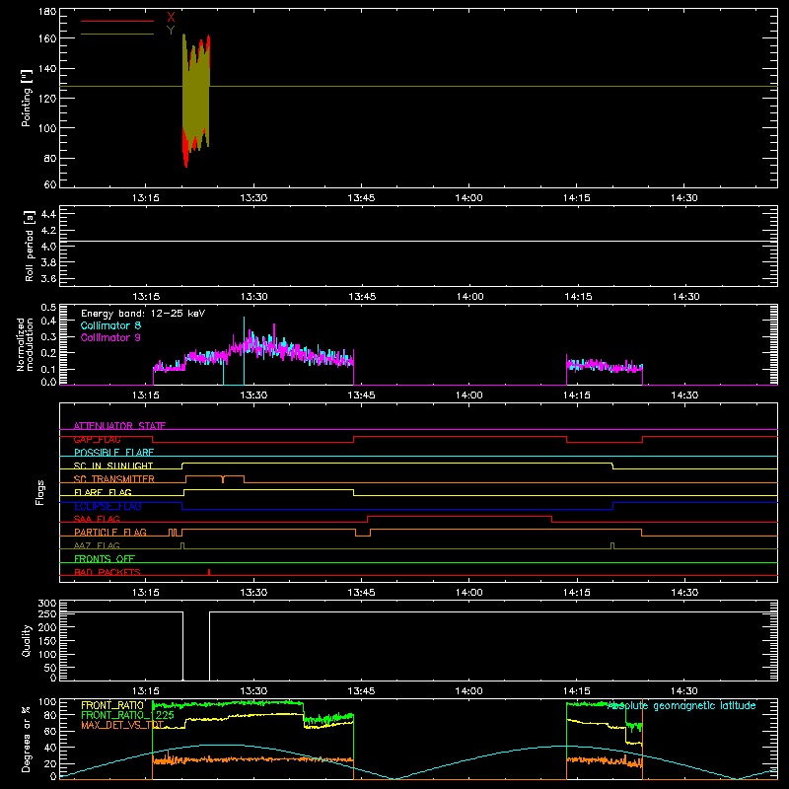Image resolution: width=789 pixels, height=789 pixels.
Task: Click the yellow FRONT_RATIO legend entry
Action: tap(112, 705)
